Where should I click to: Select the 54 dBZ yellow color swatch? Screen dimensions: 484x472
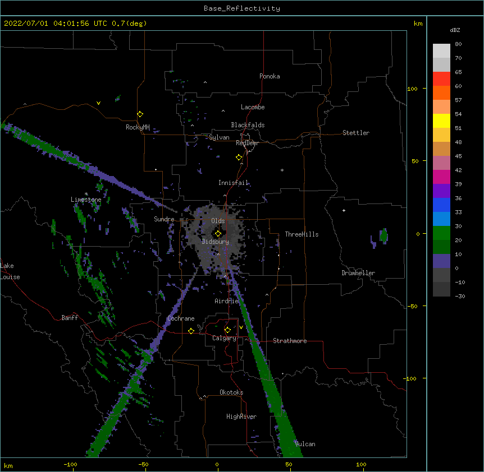click(x=441, y=121)
